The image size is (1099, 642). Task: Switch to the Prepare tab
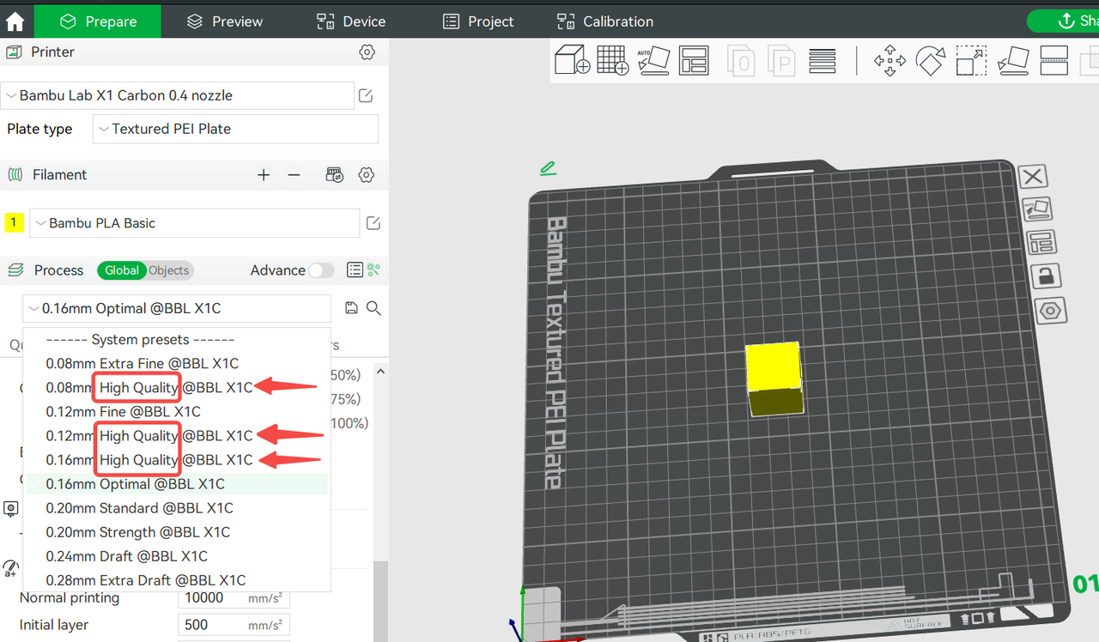(x=98, y=21)
